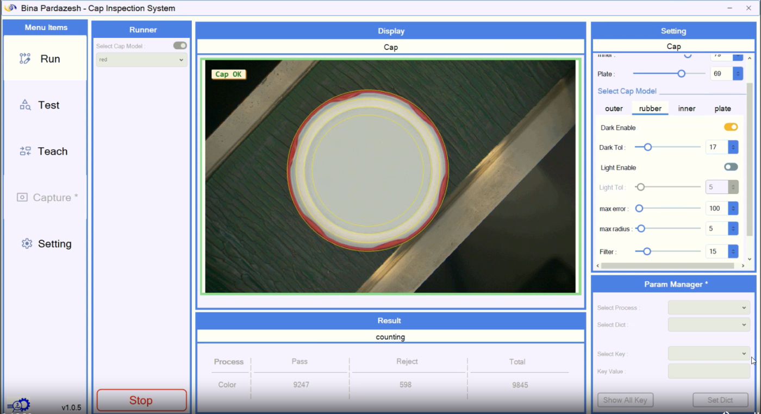The image size is (761, 414).
Task: Disable the Dark Enable toggle
Action: pyautogui.click(x=731, y=127)
